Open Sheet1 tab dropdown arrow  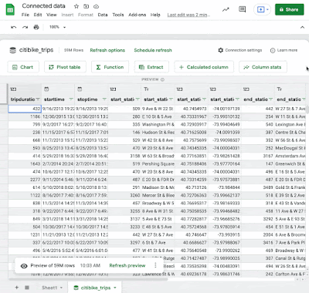tap(61, 288)
